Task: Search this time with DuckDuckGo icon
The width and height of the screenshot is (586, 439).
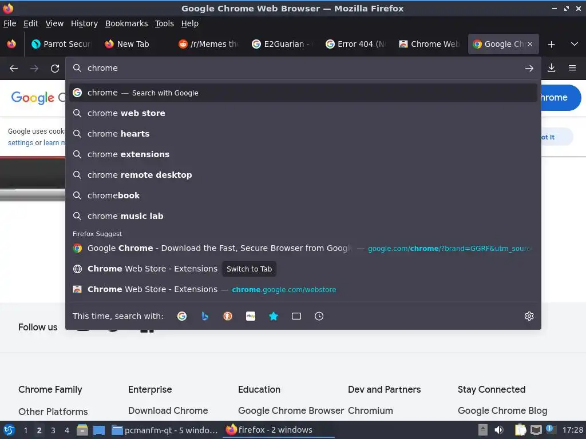Action: point(228,316)
